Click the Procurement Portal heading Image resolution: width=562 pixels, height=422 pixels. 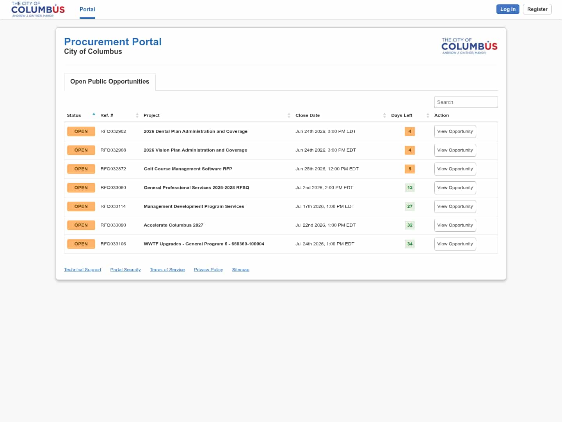113,42
